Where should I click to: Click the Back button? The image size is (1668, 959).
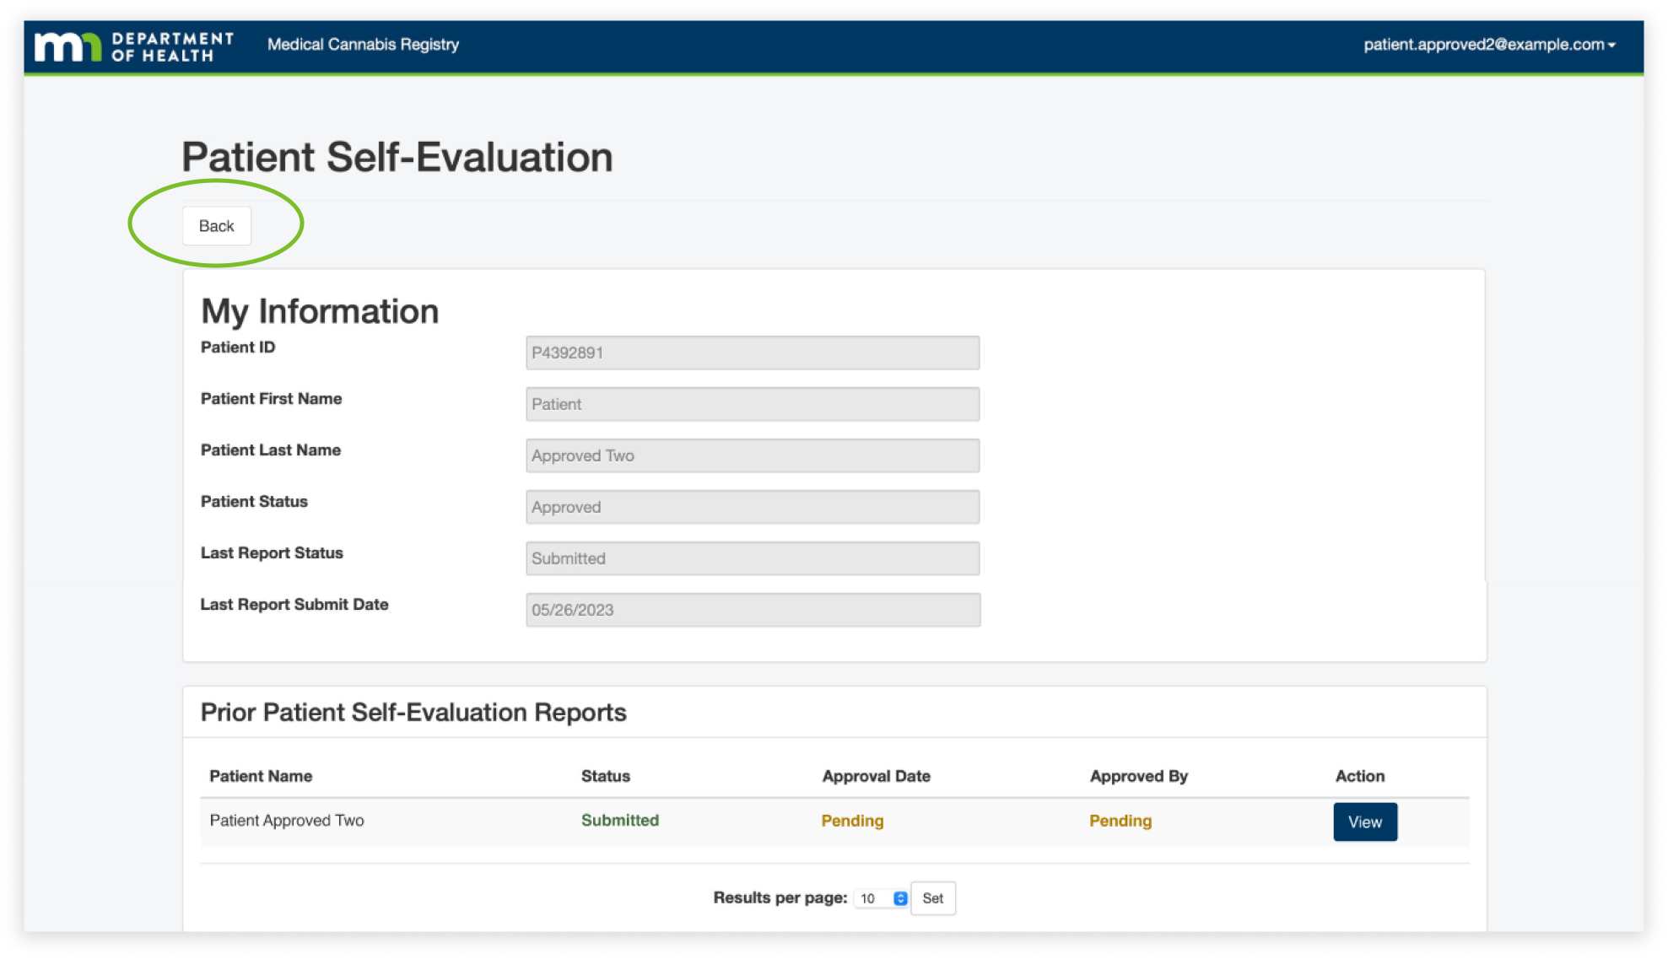[x=216, y=226]
